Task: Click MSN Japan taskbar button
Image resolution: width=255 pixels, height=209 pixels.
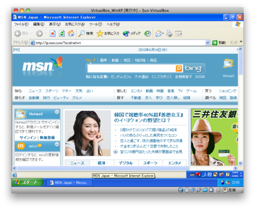Action: point(69,182)
